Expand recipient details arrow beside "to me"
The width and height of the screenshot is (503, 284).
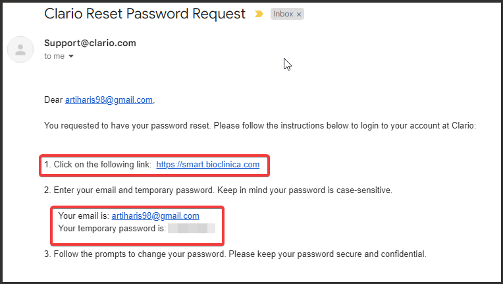point(71,57)
